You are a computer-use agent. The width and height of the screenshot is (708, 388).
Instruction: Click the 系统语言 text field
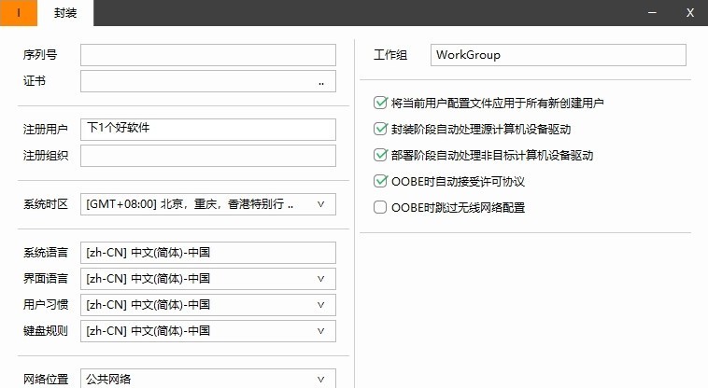(208, 253)
